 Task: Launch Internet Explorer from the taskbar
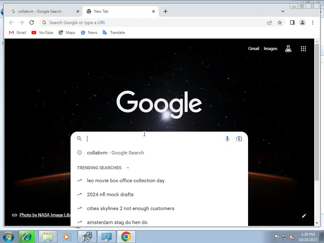27,237
